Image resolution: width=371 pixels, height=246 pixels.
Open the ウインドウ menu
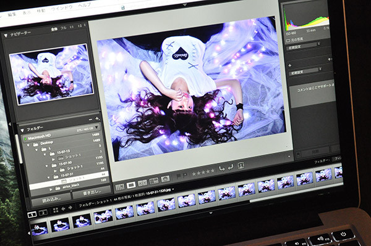pos(62,8)
